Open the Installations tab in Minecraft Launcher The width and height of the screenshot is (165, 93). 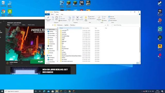16,25
